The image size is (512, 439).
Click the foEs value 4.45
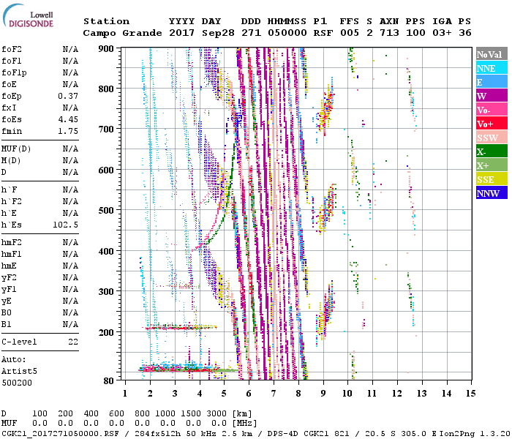(x=68, y=119)
